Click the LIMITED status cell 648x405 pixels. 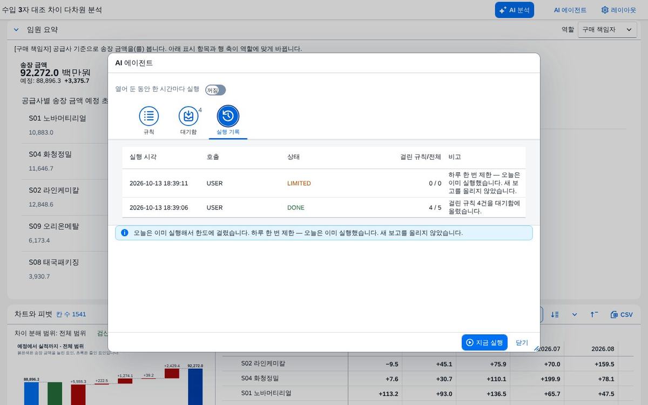pos(299,183)
